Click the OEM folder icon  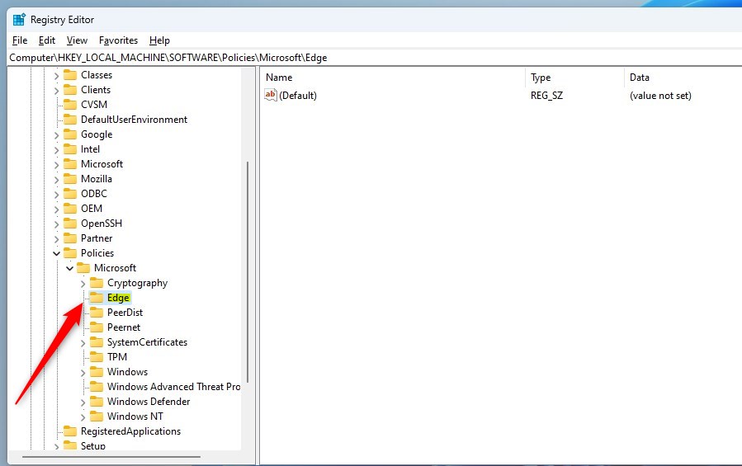[70, 208]
